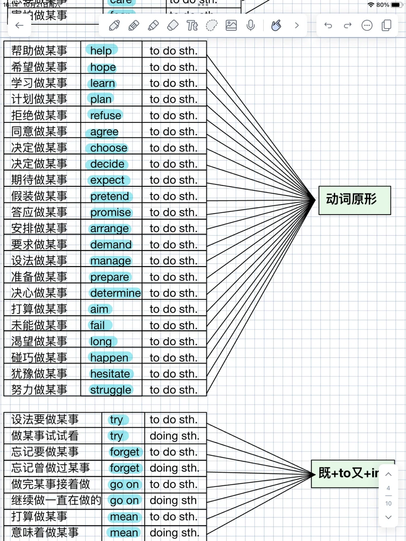
Task: Redo the last undone action
Action: [348, 26]
